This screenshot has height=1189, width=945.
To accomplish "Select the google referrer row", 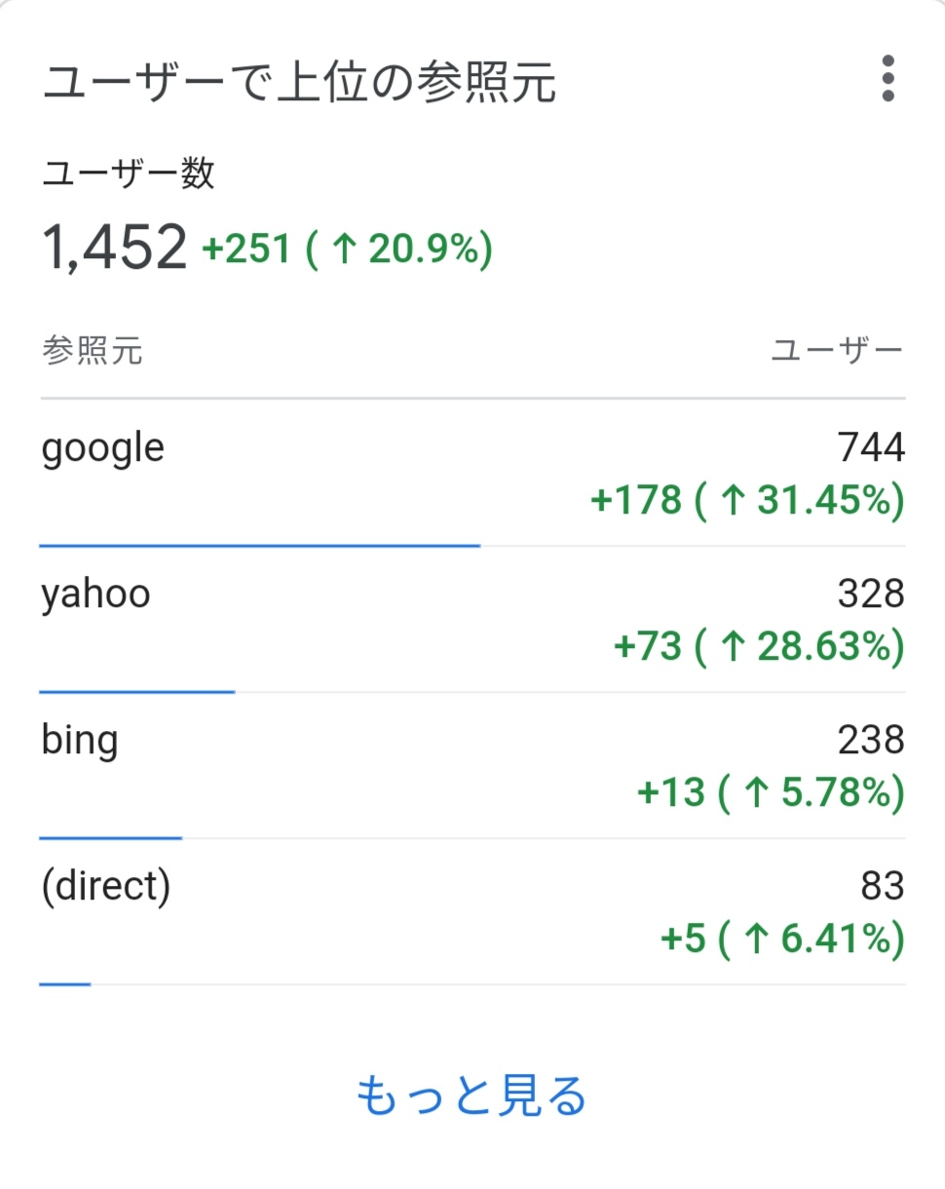I will point(472,473).
